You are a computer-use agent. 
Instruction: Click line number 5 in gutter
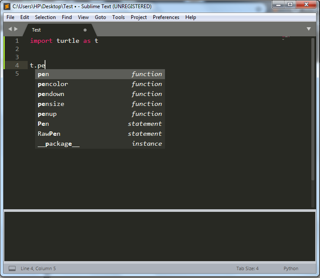[17, 73]
